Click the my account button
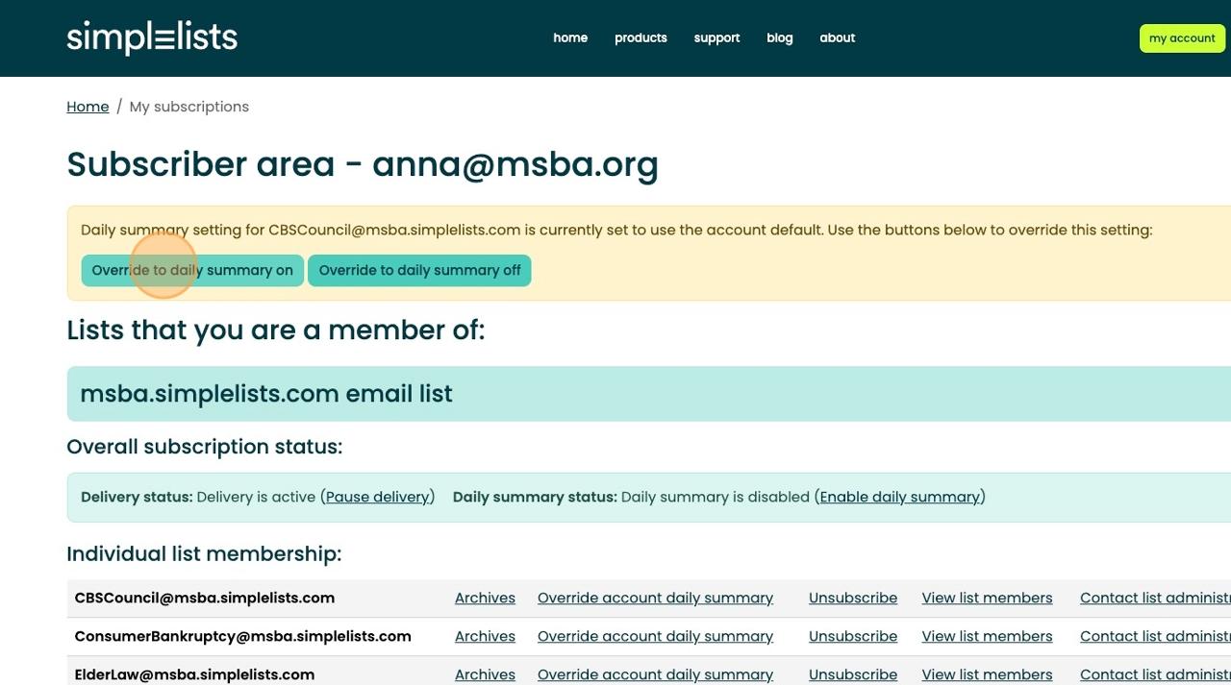Screen dimensions: 1231x685 point(1182,38)
